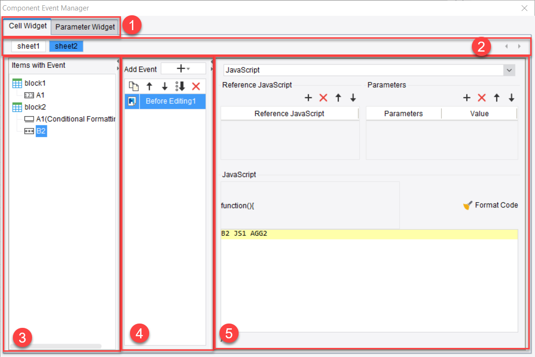Move selected event down in list
Image resolution: width=535 pixels, height=357 pixels.
[x=164, y=87]
